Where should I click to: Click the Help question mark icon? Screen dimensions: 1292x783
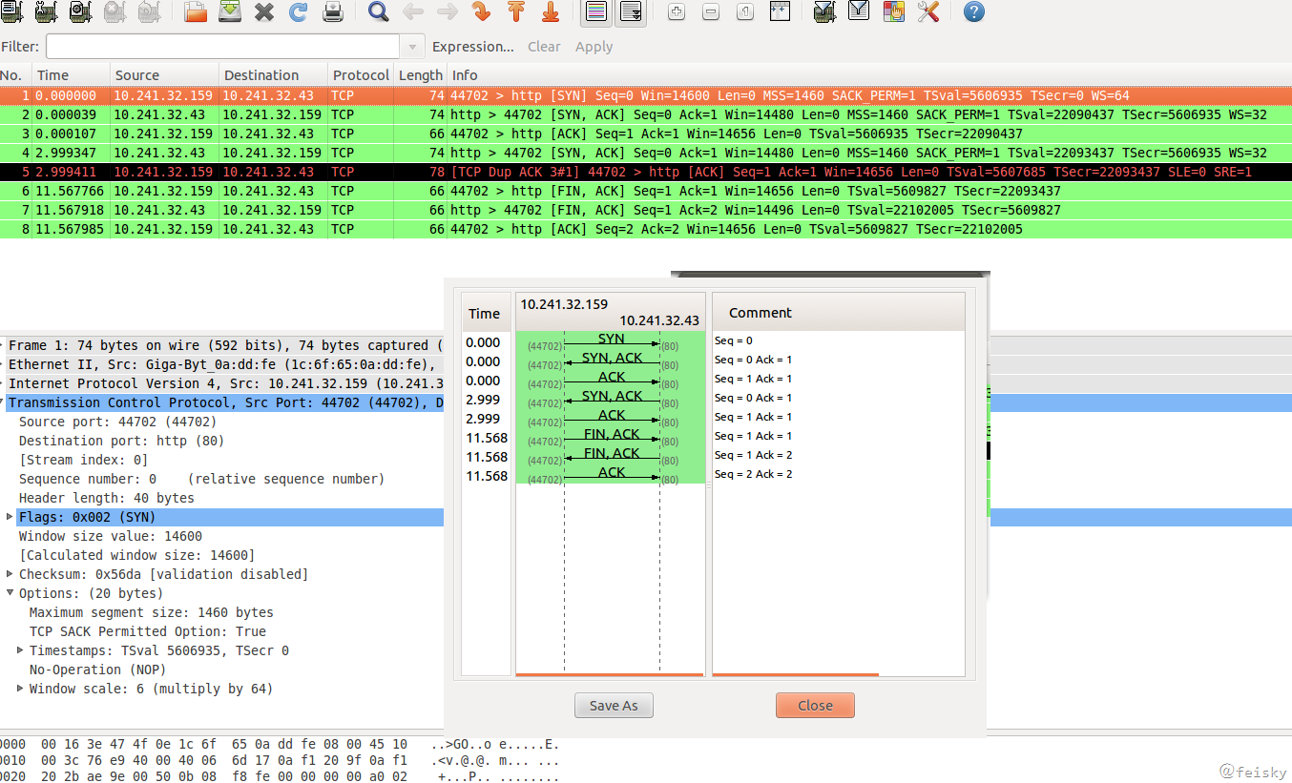click(x=973, y=12)
